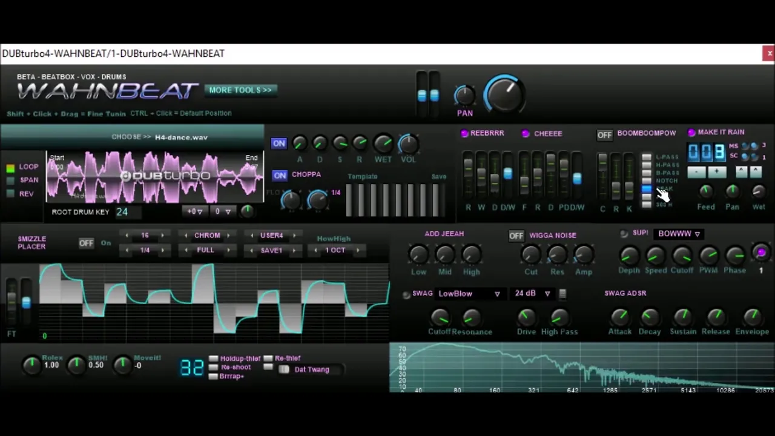Viewport: 775px width, 436px height.
Task: Select the B-PASS filter type
Action: coord(647,173)
